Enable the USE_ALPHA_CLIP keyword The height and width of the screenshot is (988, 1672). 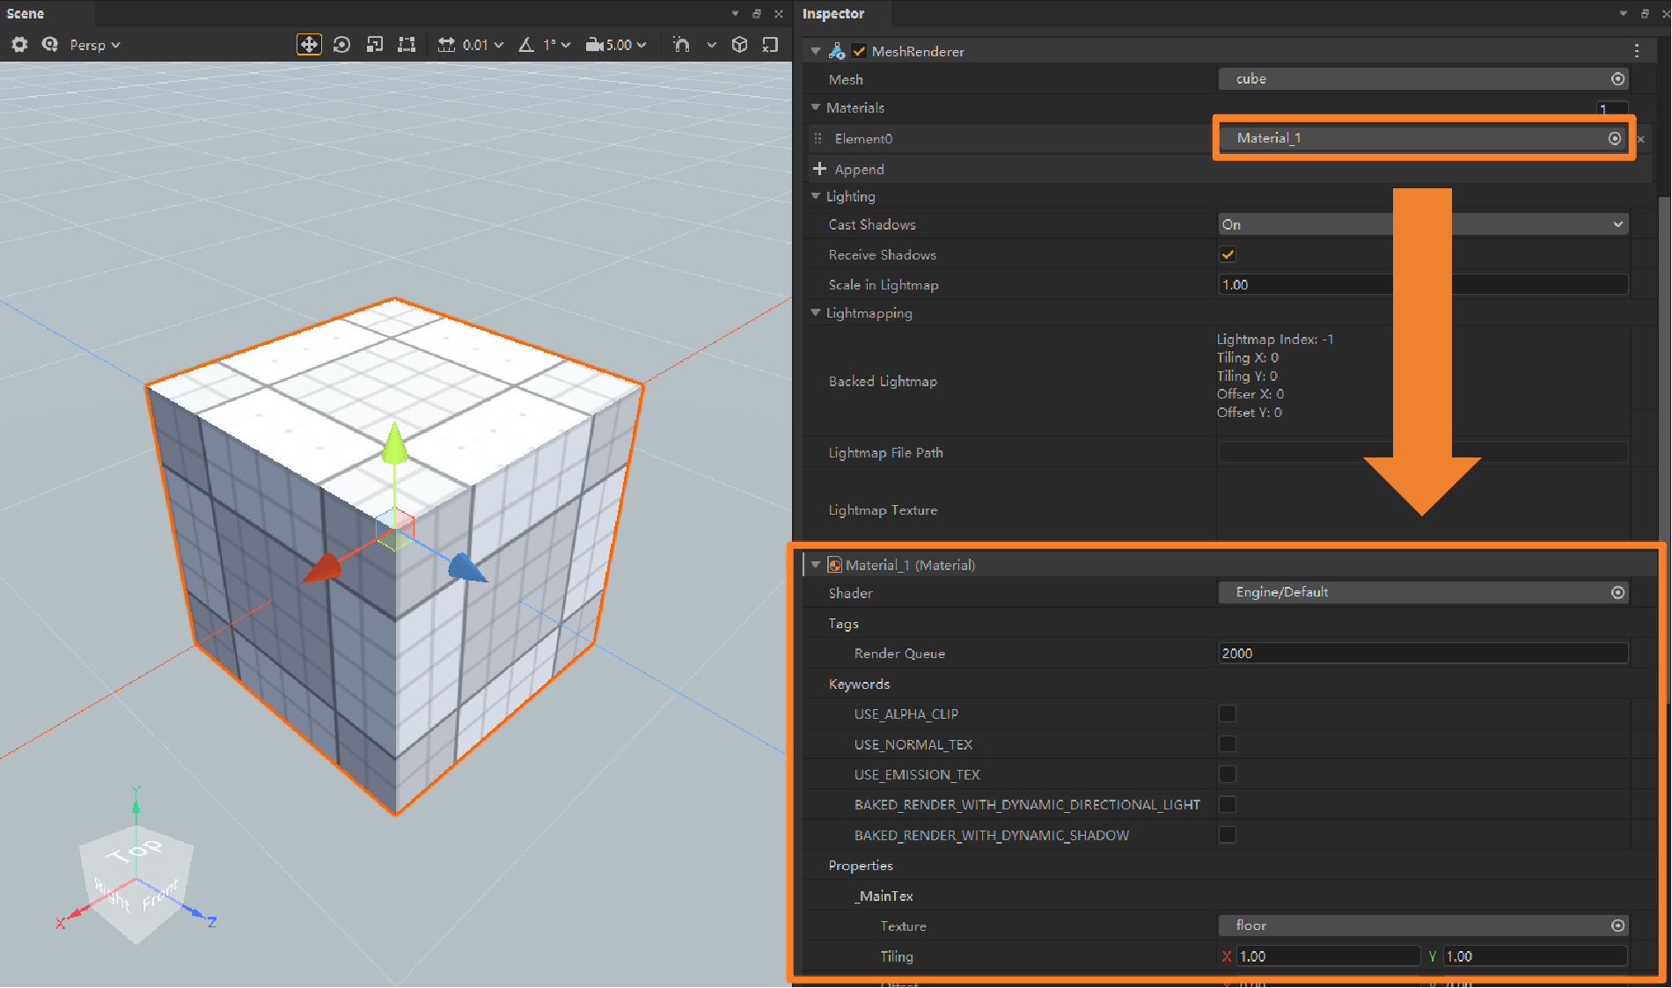pos(1227,714)
